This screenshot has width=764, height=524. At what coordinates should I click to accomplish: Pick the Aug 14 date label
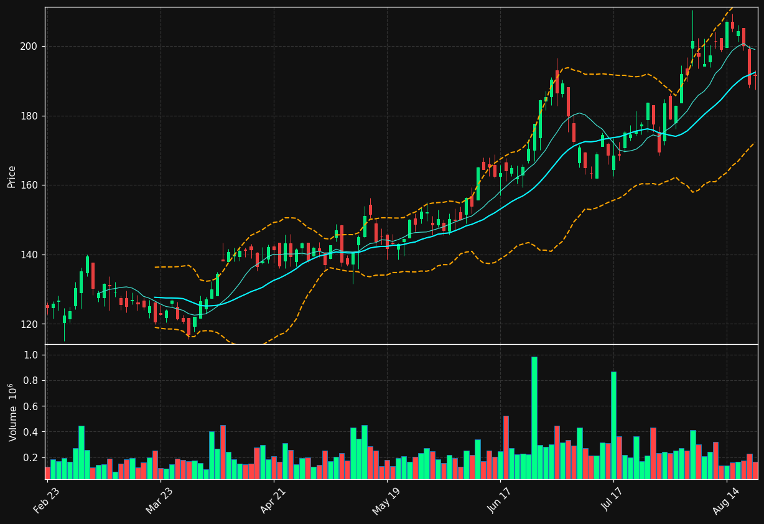(x=725, y=500)
